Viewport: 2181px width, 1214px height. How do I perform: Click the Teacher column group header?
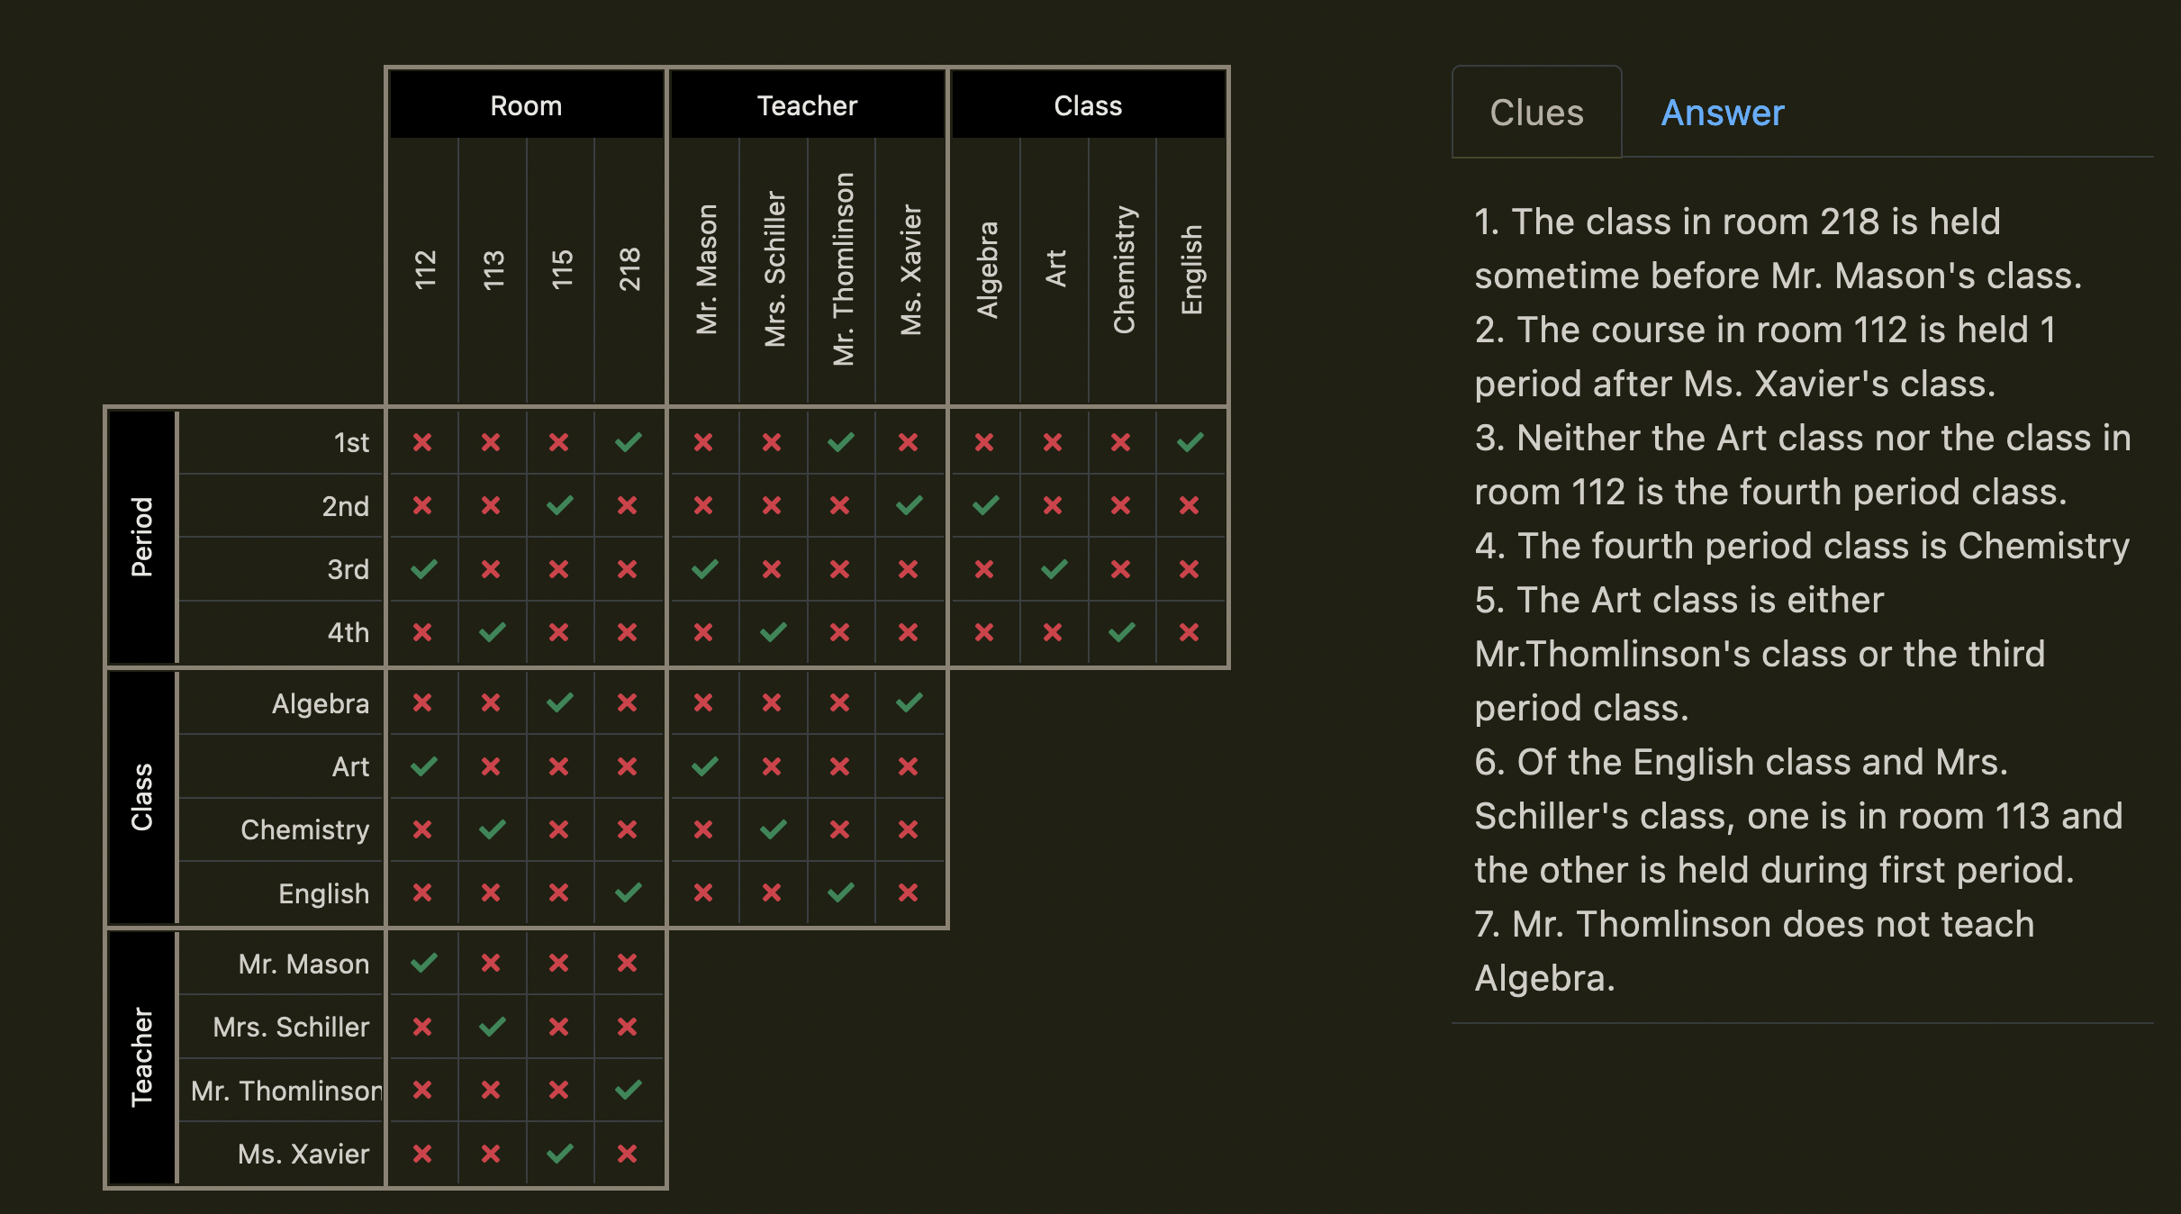[x=807, y=105]
